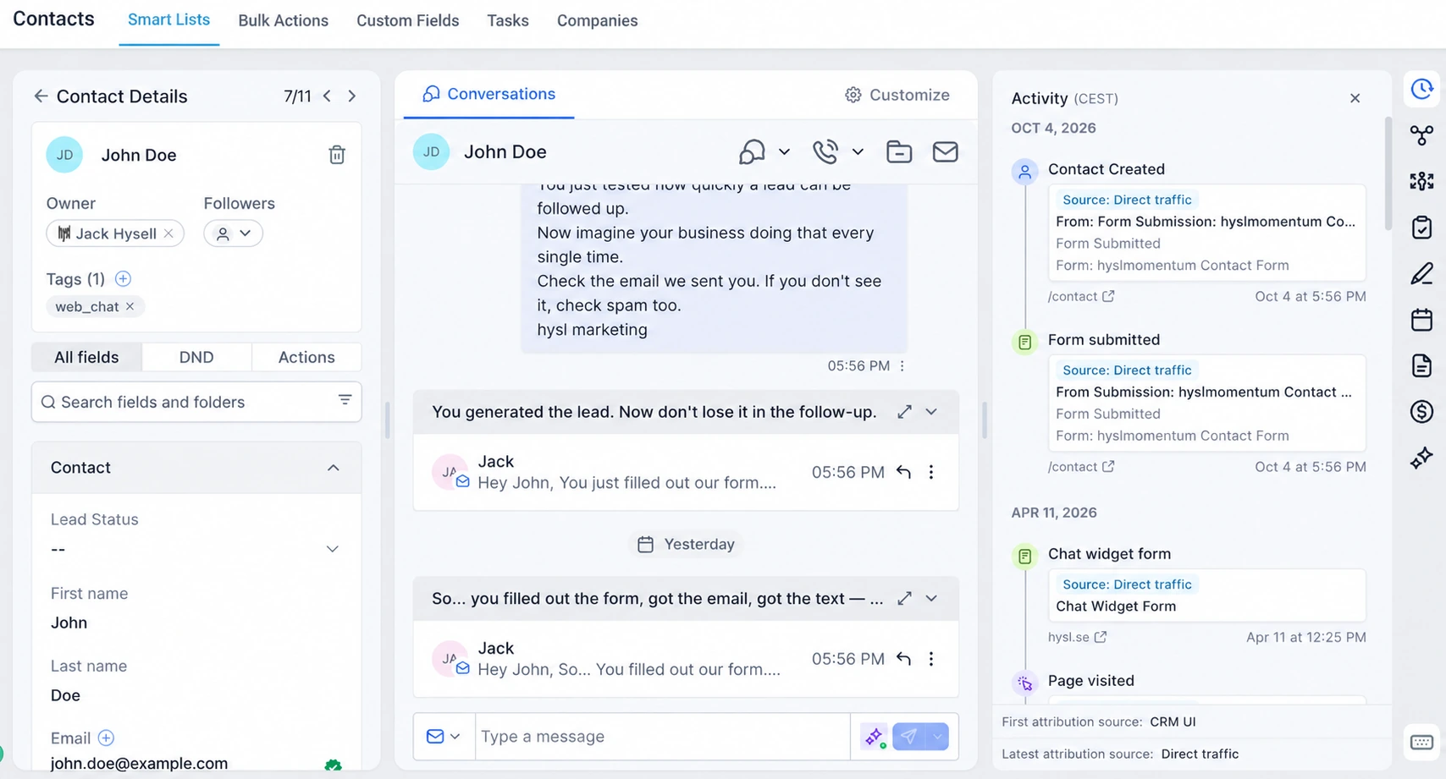Screen dimensions: 1446x779
Task: Collapse the 'You generated the lead' thread
Action: [931, 412]
